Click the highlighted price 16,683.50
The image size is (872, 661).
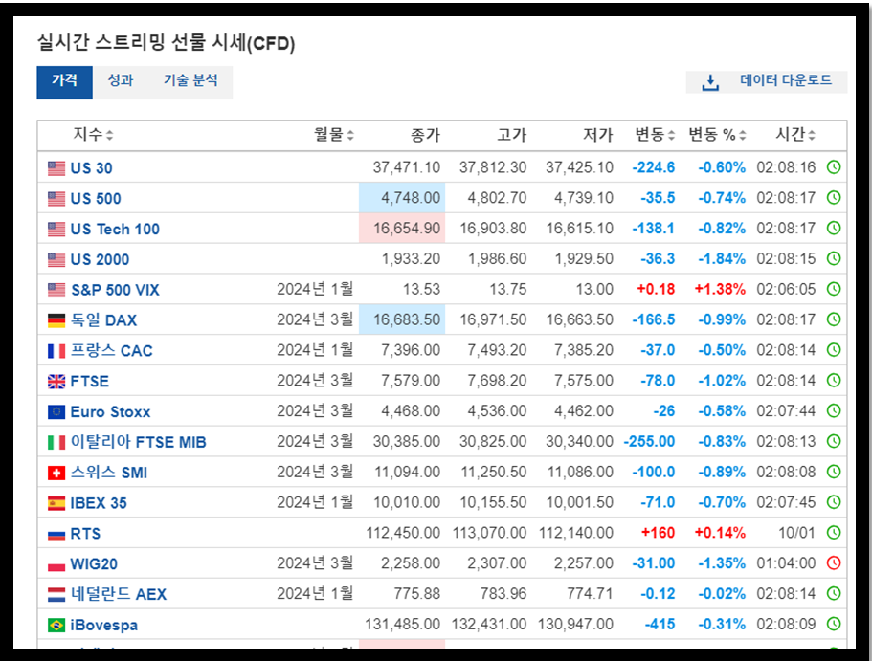click(x=402, y=319)
